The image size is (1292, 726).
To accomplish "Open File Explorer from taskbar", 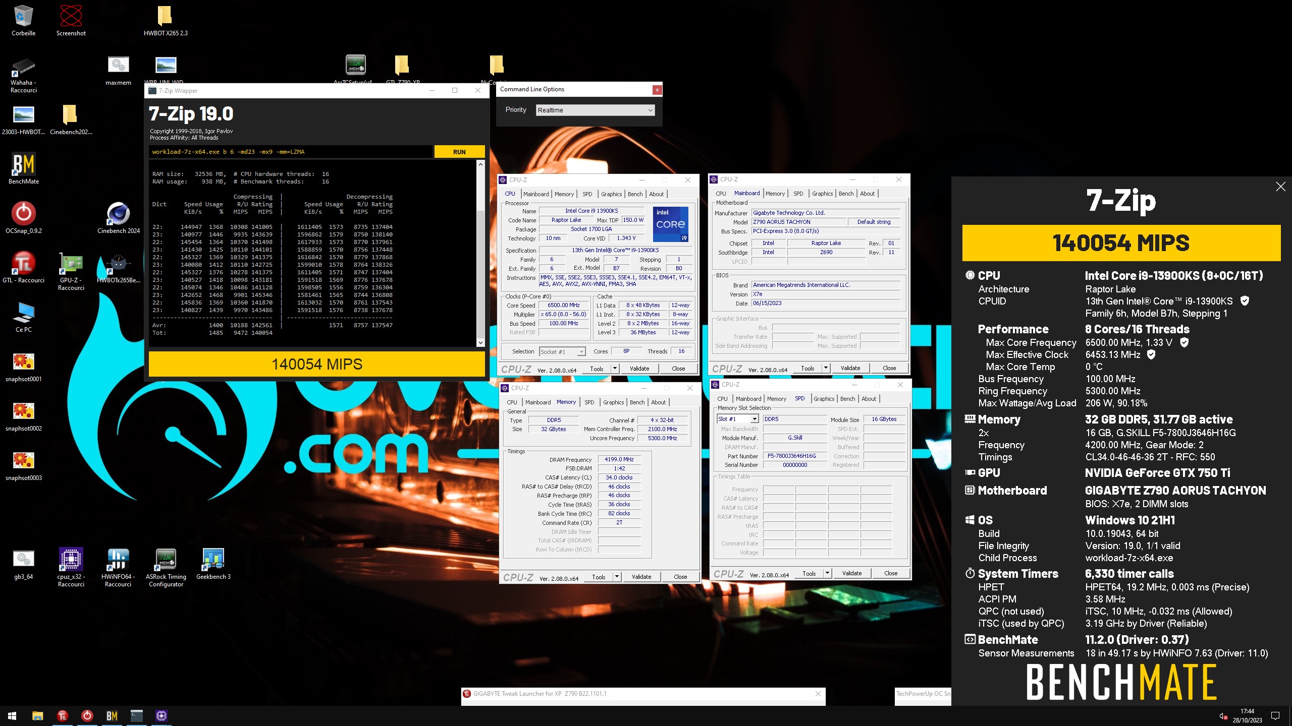I will tap(37, 715).
